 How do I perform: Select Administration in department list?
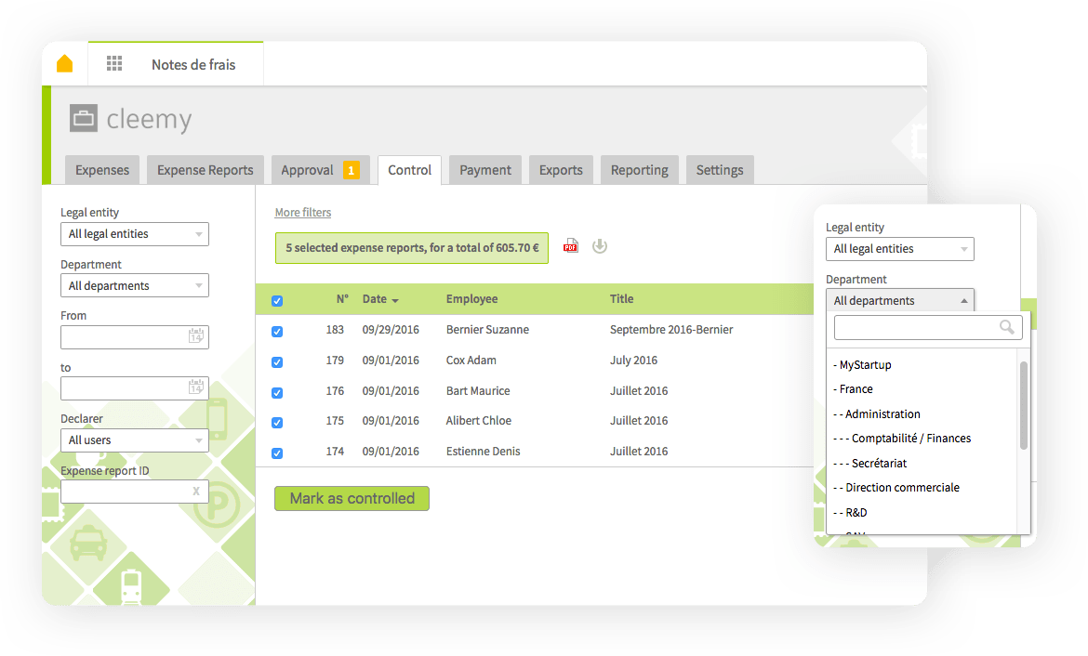click(x=877, y=414)
